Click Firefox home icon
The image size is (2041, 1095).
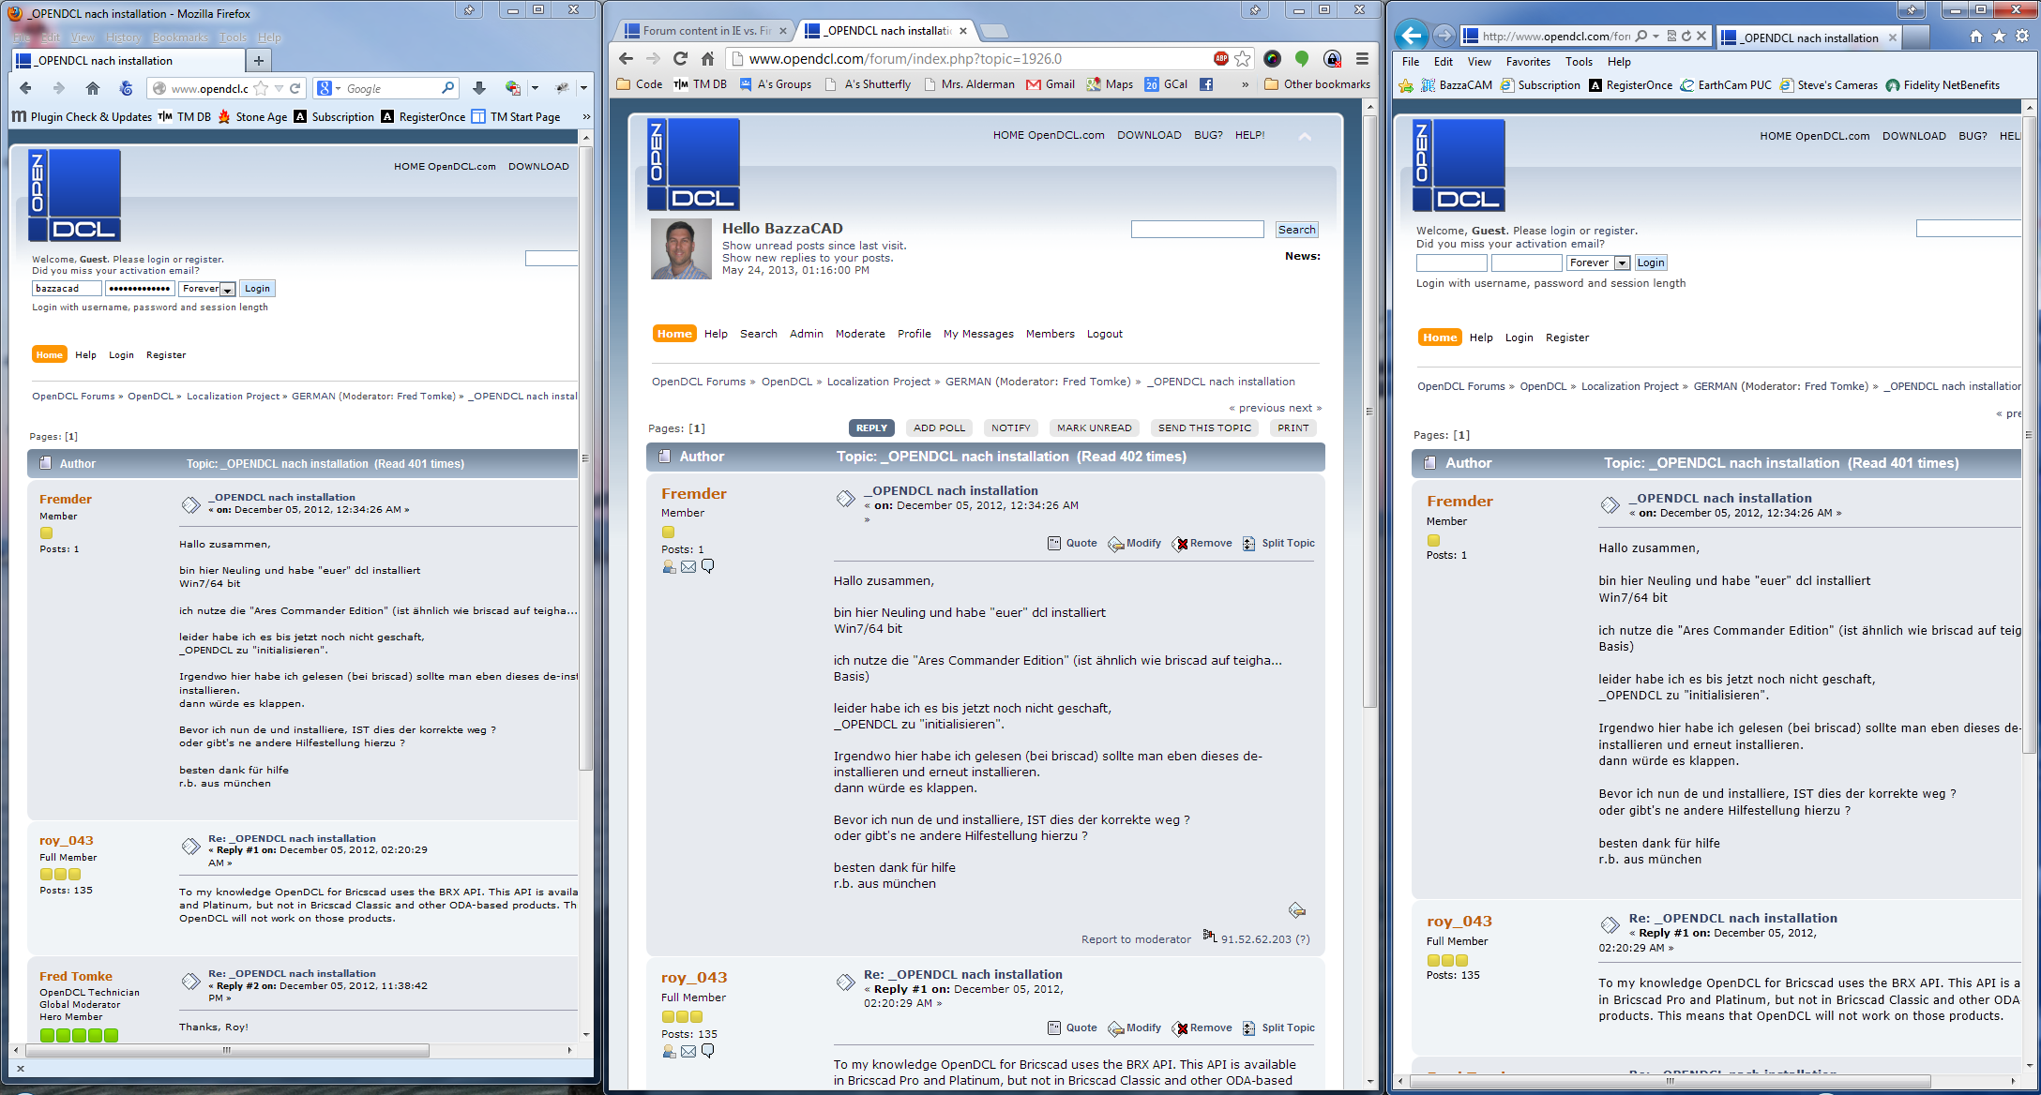(x=92, y=88)
